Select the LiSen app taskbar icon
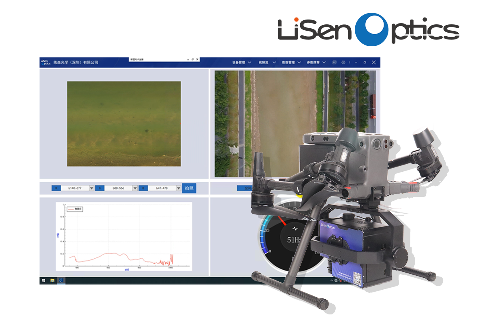The width and height of the screenshot is (481, 320). [x=61, y=281]
